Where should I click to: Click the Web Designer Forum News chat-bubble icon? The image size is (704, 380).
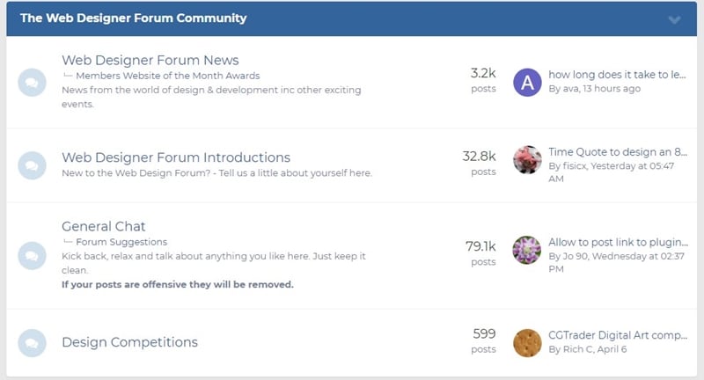click(32, 83)
